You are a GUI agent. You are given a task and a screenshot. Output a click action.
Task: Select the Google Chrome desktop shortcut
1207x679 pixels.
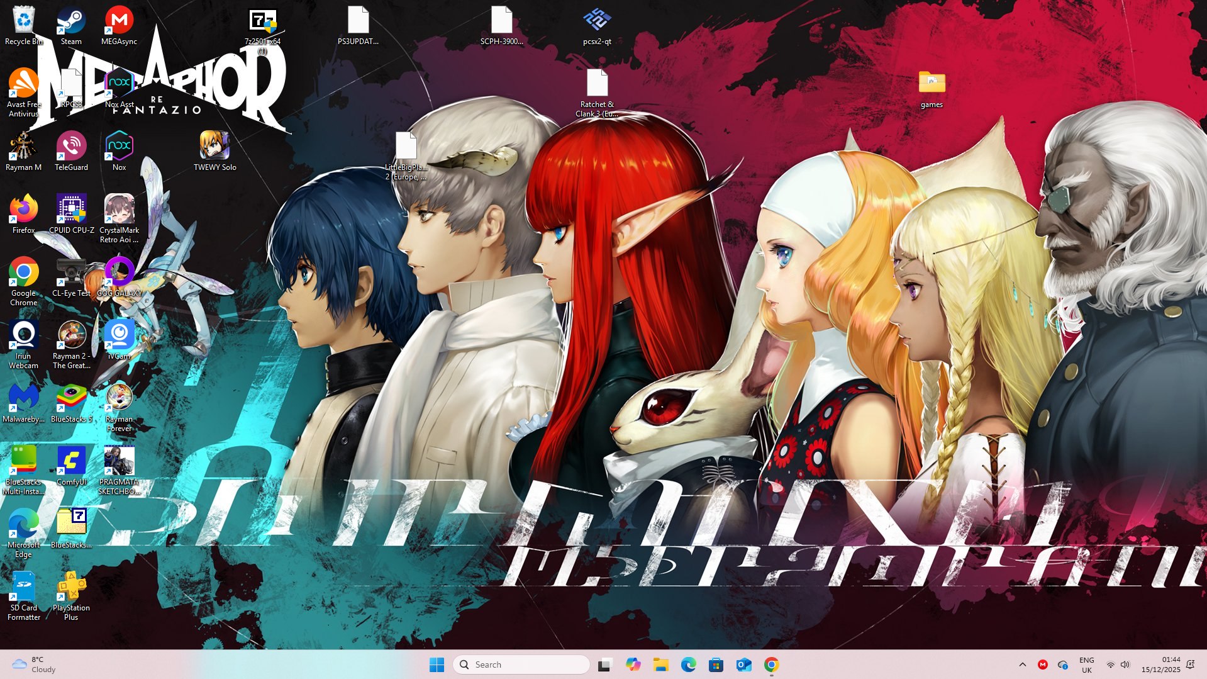point(23,282)
